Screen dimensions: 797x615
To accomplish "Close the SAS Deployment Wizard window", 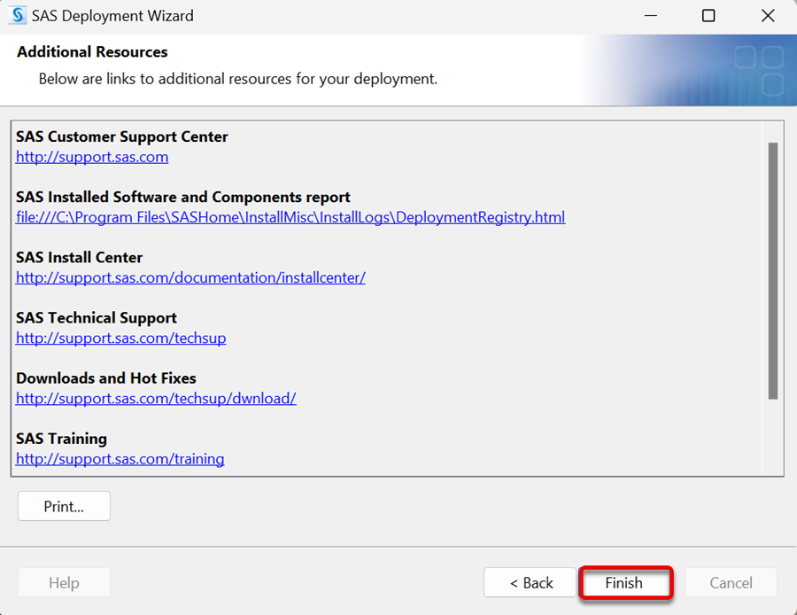I will click(x=768, y=16).
